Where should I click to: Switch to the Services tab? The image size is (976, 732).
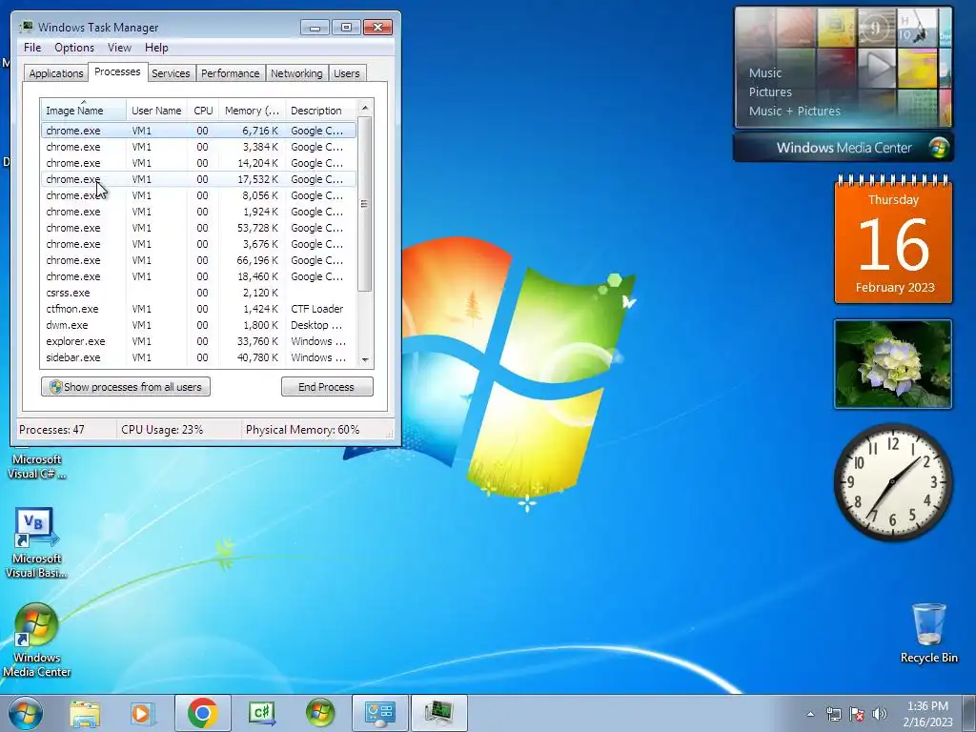pyautogui.click(x=171, y=72)
